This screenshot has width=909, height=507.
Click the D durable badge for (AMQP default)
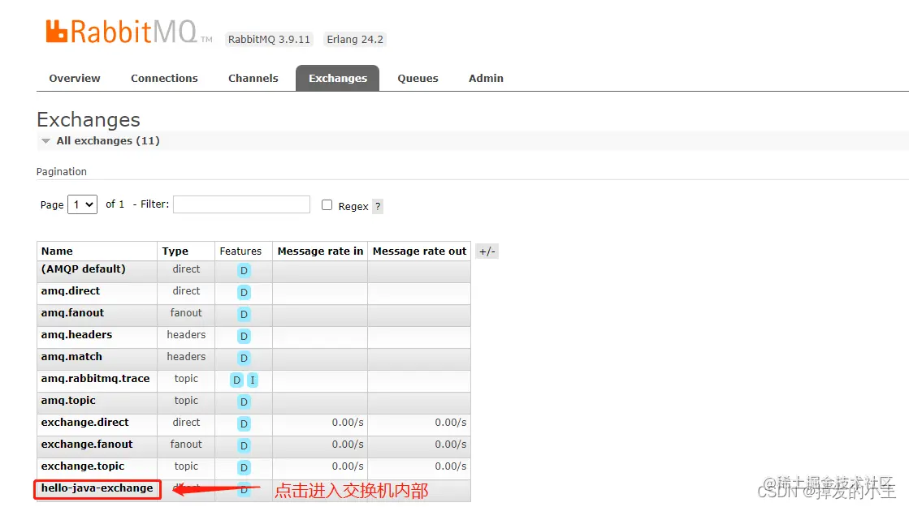point(244,270)
